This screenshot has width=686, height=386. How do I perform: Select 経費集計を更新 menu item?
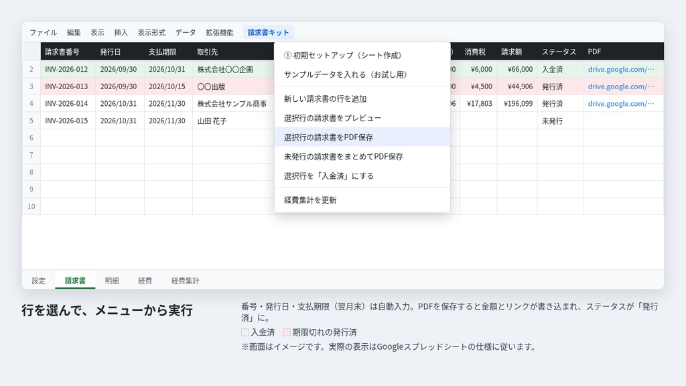[362, 200]
